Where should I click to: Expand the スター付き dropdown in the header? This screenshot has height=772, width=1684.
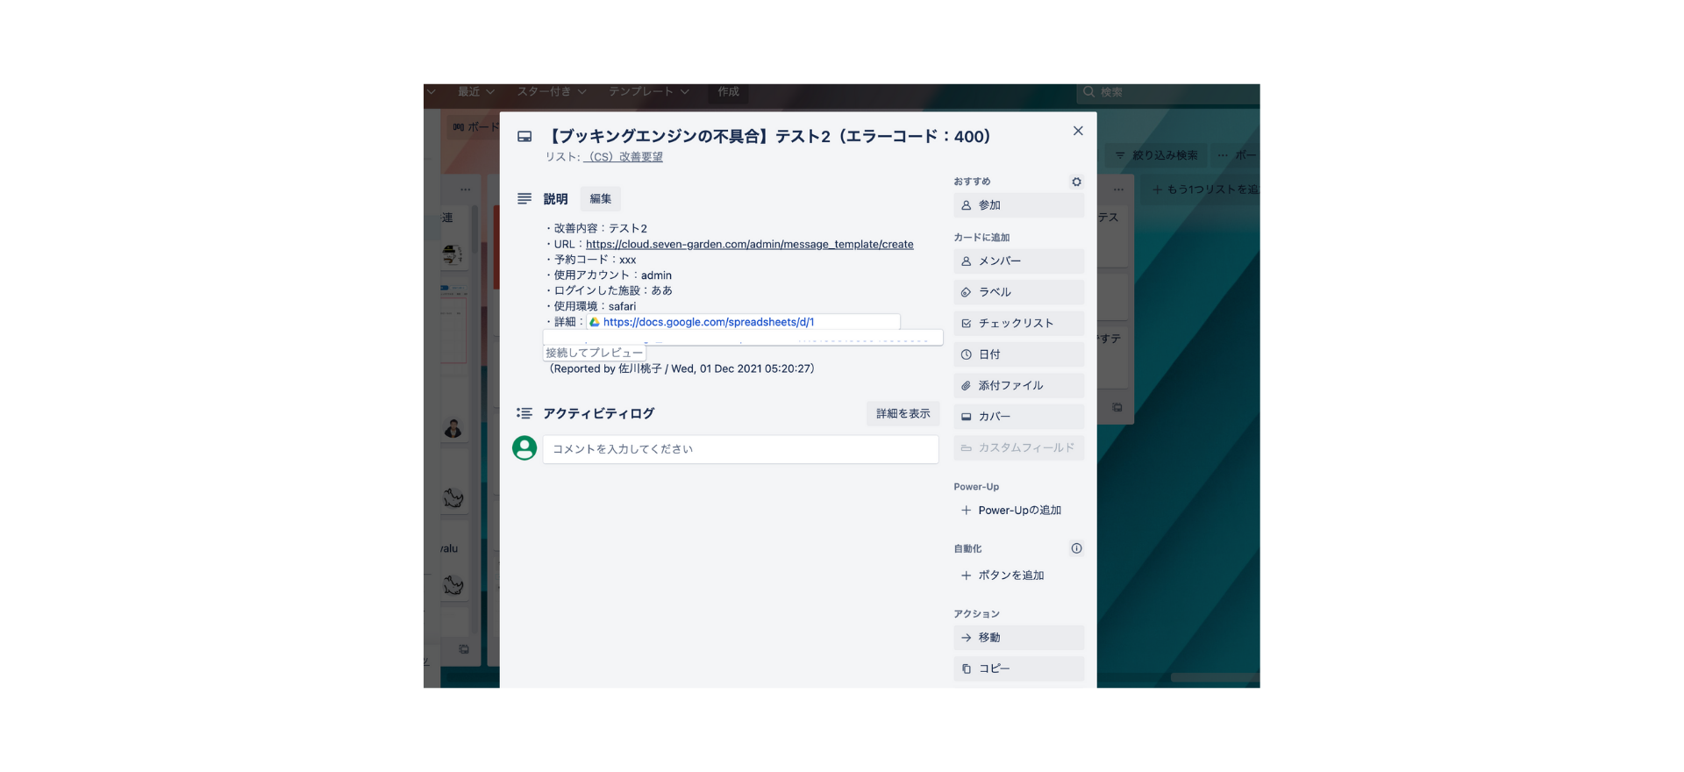point(552,91)
